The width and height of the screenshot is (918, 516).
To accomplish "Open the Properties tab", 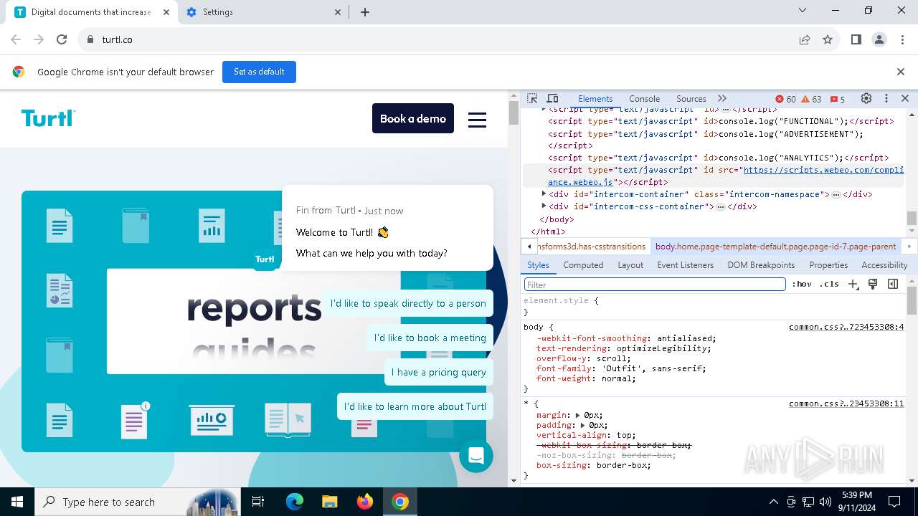I will click(828, 265).
